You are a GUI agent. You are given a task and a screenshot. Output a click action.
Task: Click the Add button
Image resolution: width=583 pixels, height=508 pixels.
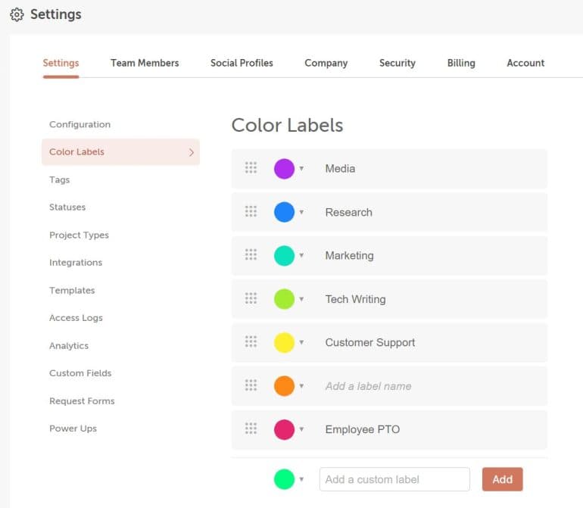pyautogui.click(x=502, y=479)
